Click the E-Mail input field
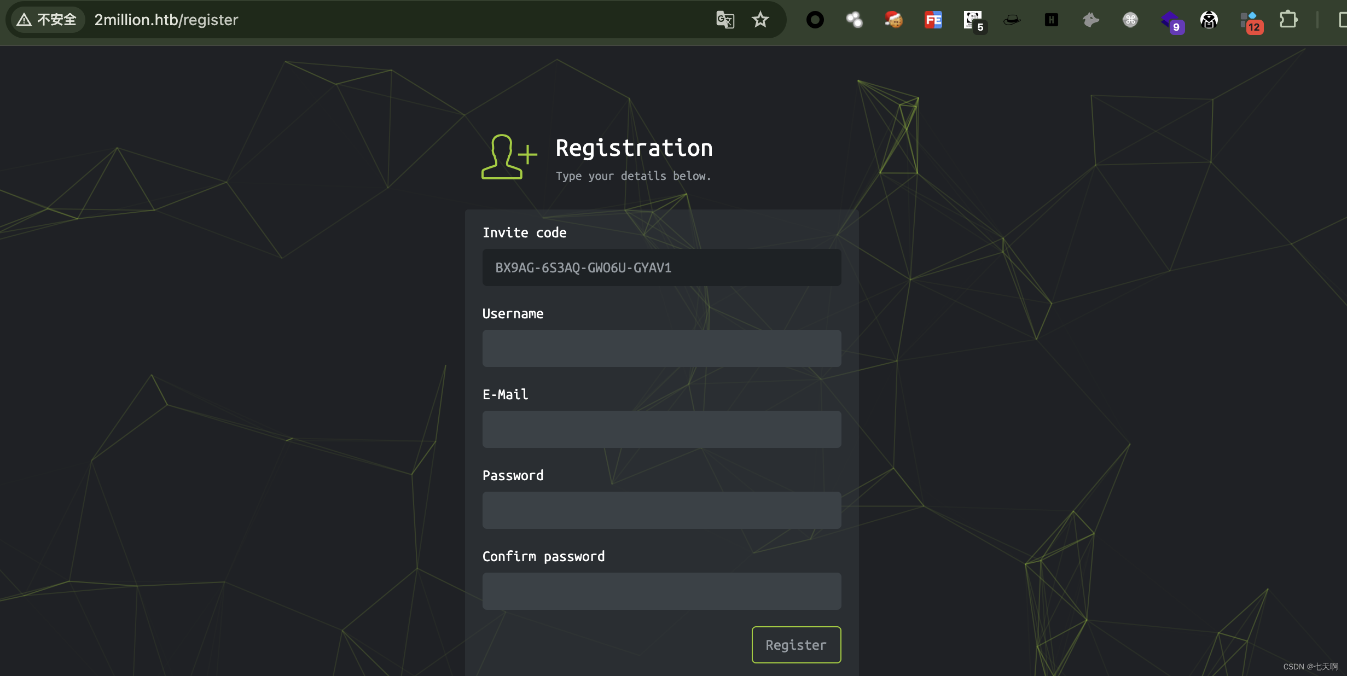This screenshot has width=1347, height=676. click(661, 429)
